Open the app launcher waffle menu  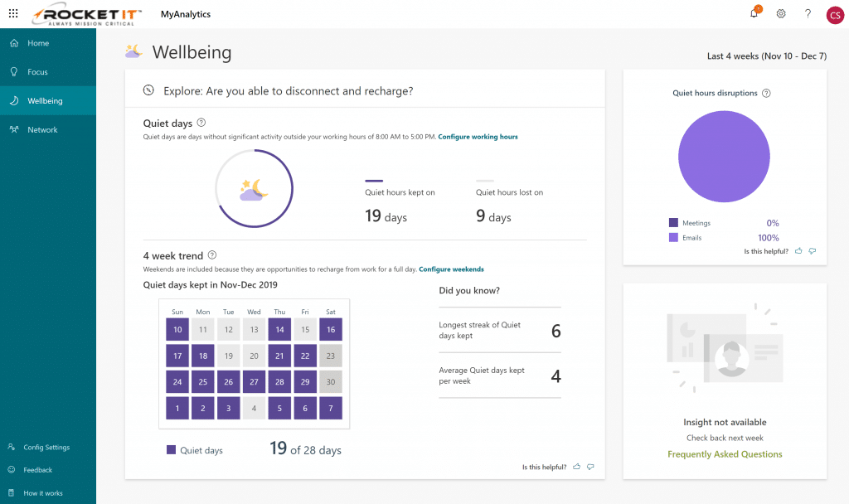pos(12,13)
